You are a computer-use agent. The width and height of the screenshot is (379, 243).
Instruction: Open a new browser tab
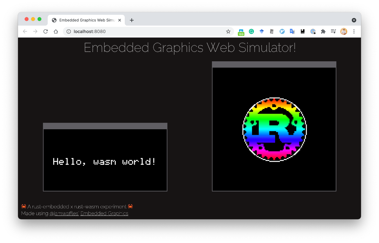pyautogui.click(x=132, y=20)
